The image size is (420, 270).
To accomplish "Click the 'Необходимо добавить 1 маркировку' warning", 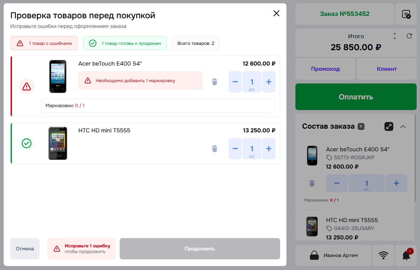I will 141,80.
